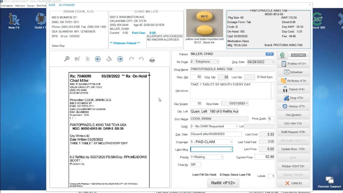343x193 pixels.
Task: Go to previous image with the left arrow
Action: click(x=98, y=59)
